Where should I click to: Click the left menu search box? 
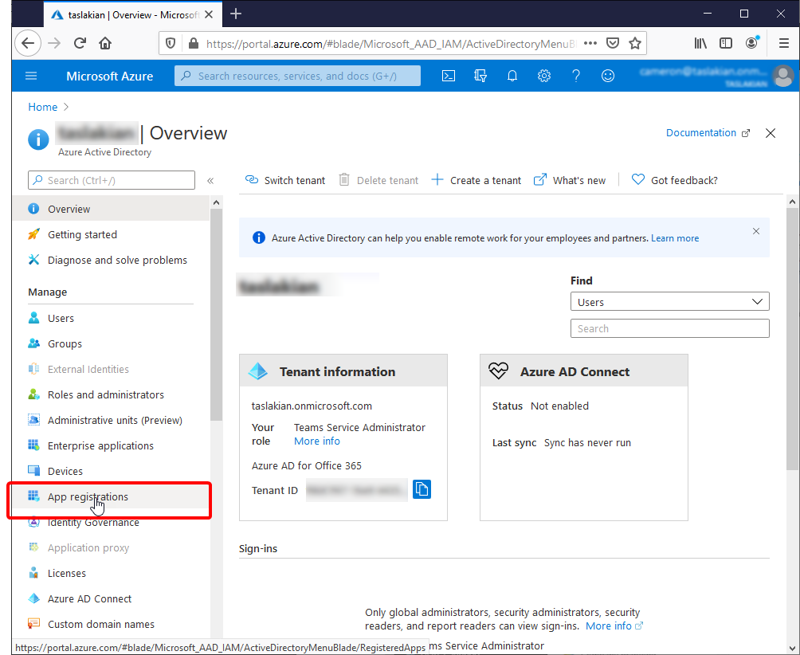(112, 181)
